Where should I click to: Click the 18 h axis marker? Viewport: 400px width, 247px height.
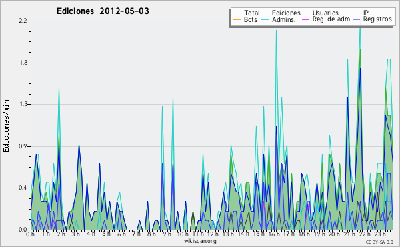(304, 234)
